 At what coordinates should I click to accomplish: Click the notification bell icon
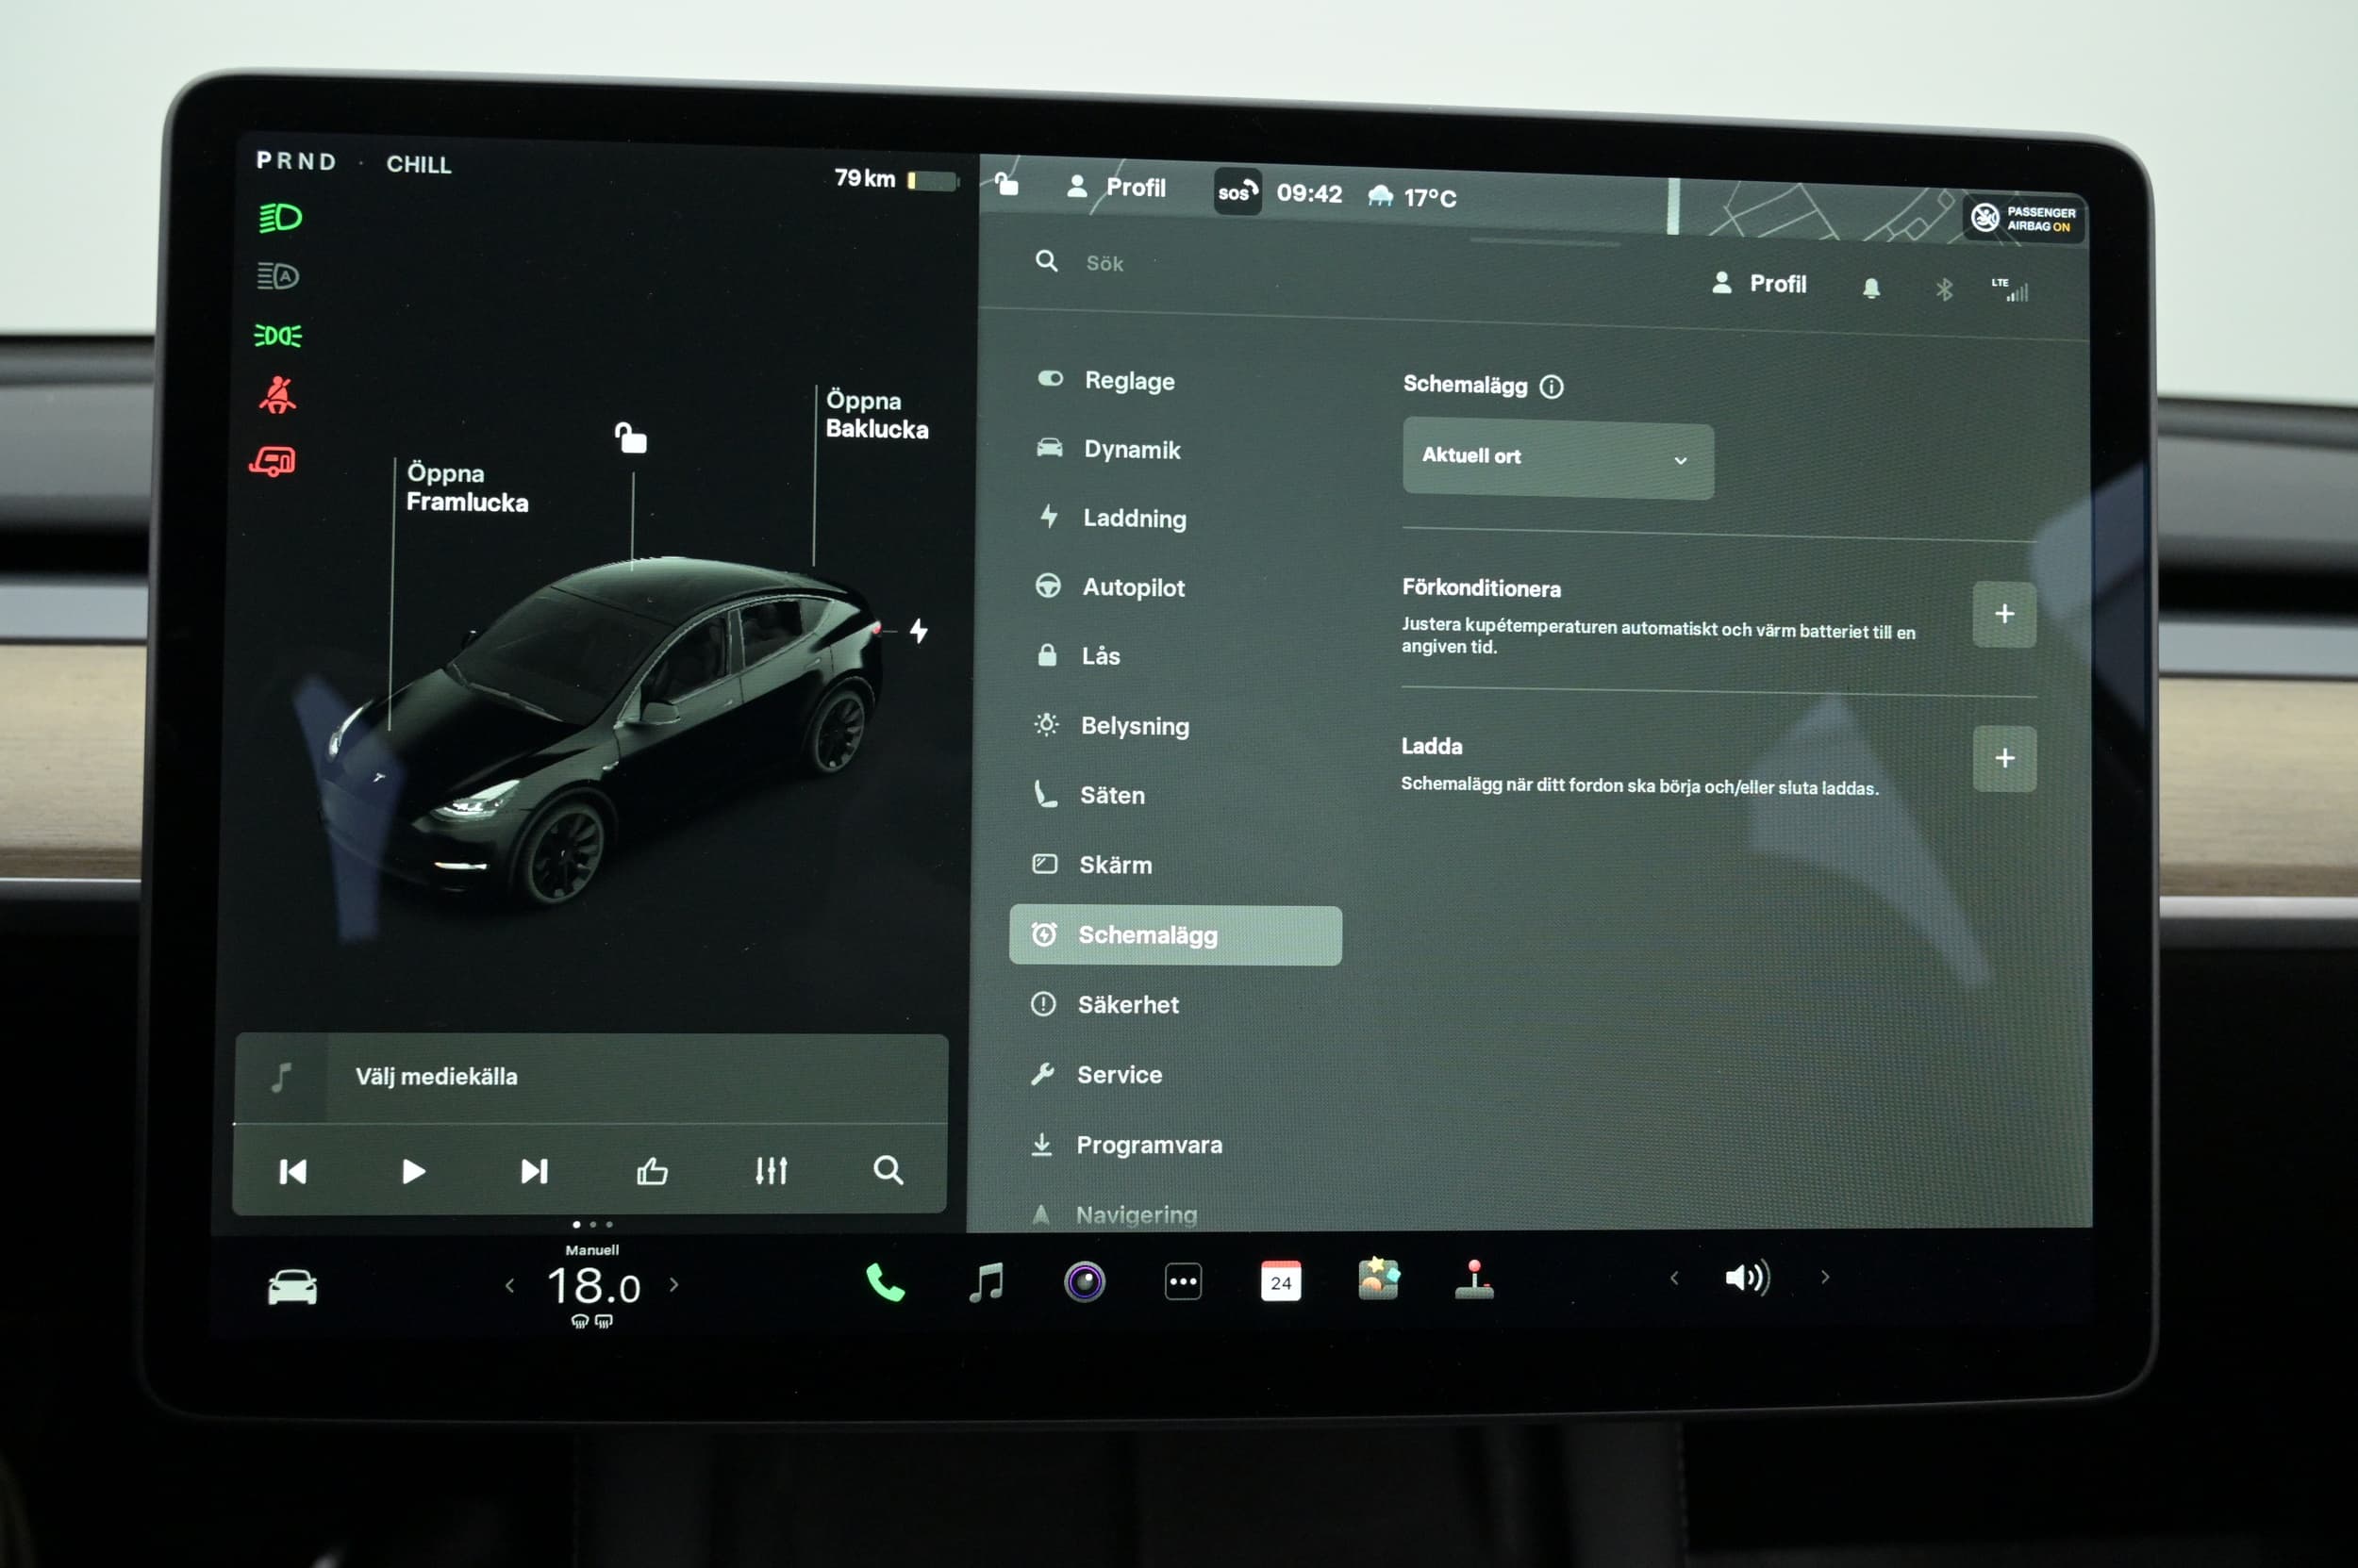(x=1870, y=288)
